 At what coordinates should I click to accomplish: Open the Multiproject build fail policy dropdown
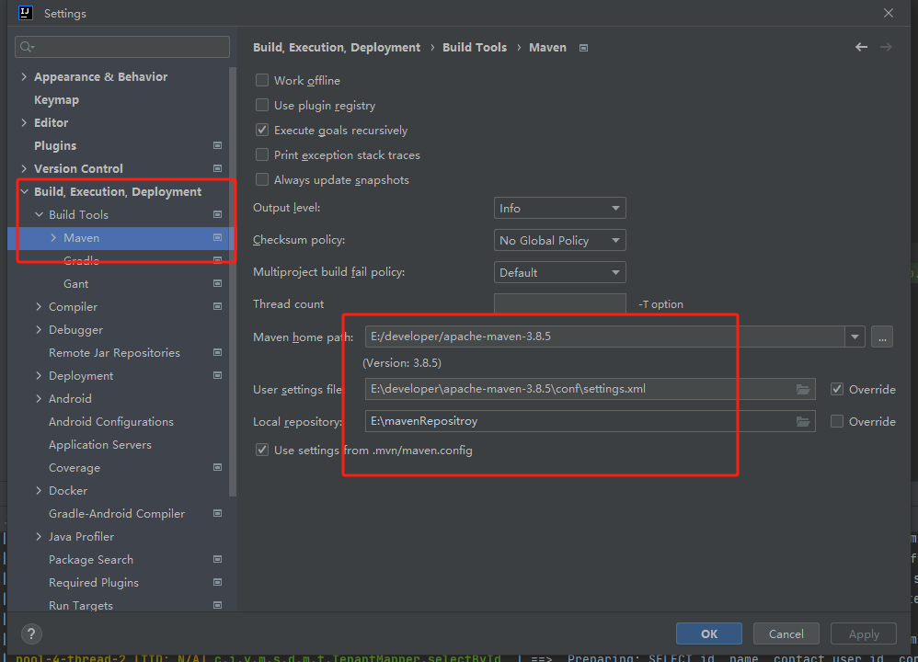pyautogui.click(x=559, y=273)
